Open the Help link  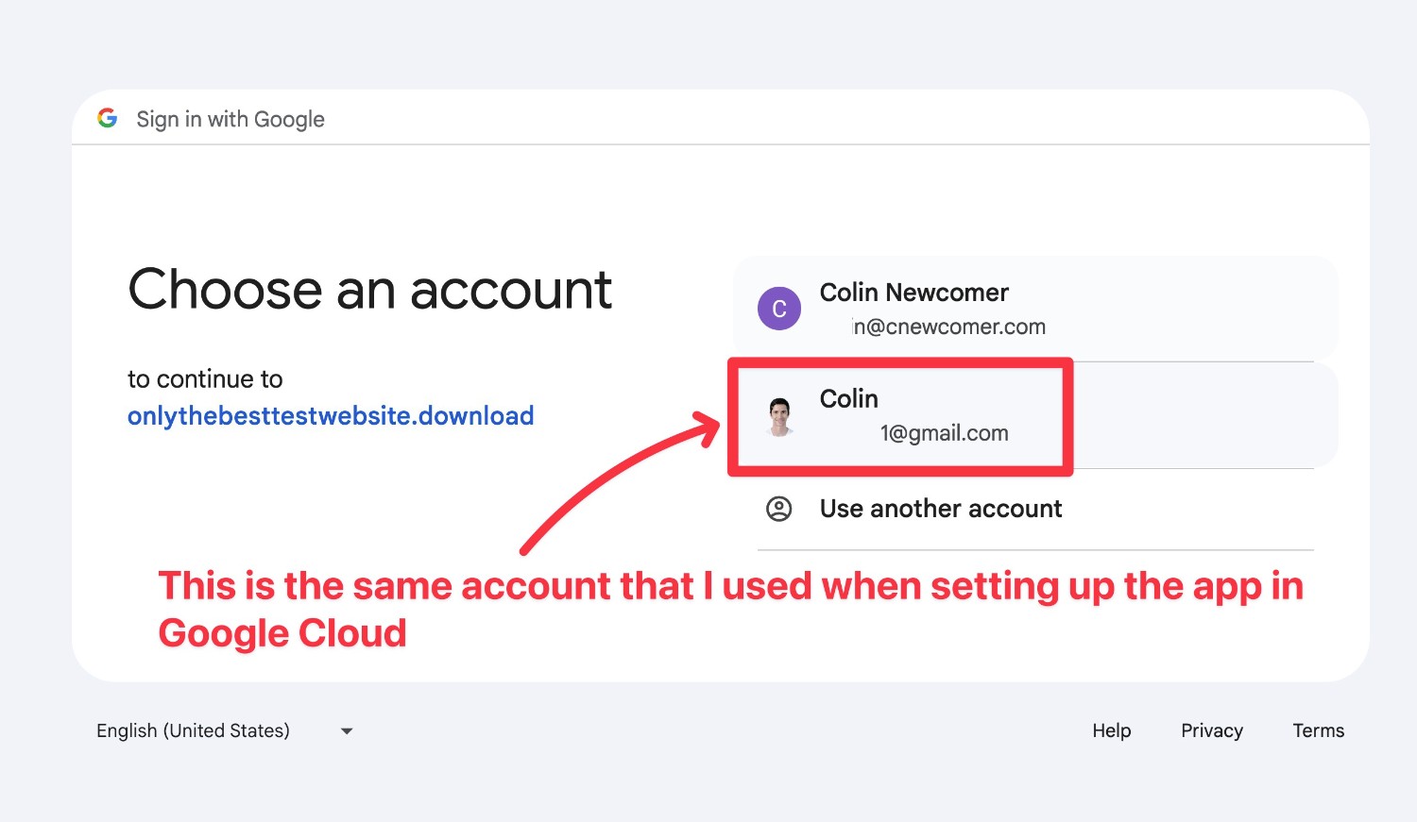tap(1112, 730)
